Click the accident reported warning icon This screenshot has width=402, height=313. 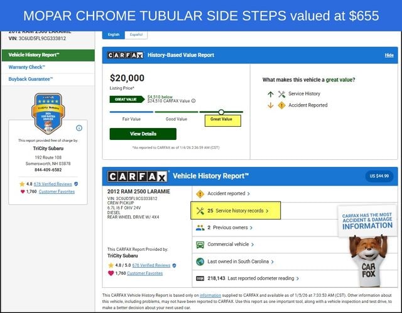pyautogui.click(x=200, y=194)
